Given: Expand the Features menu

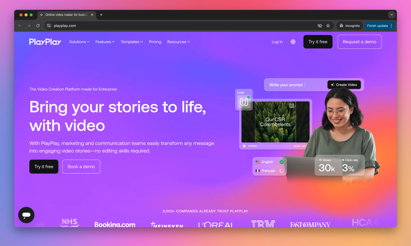Looking at the screenshot, I should click(105, 42).
